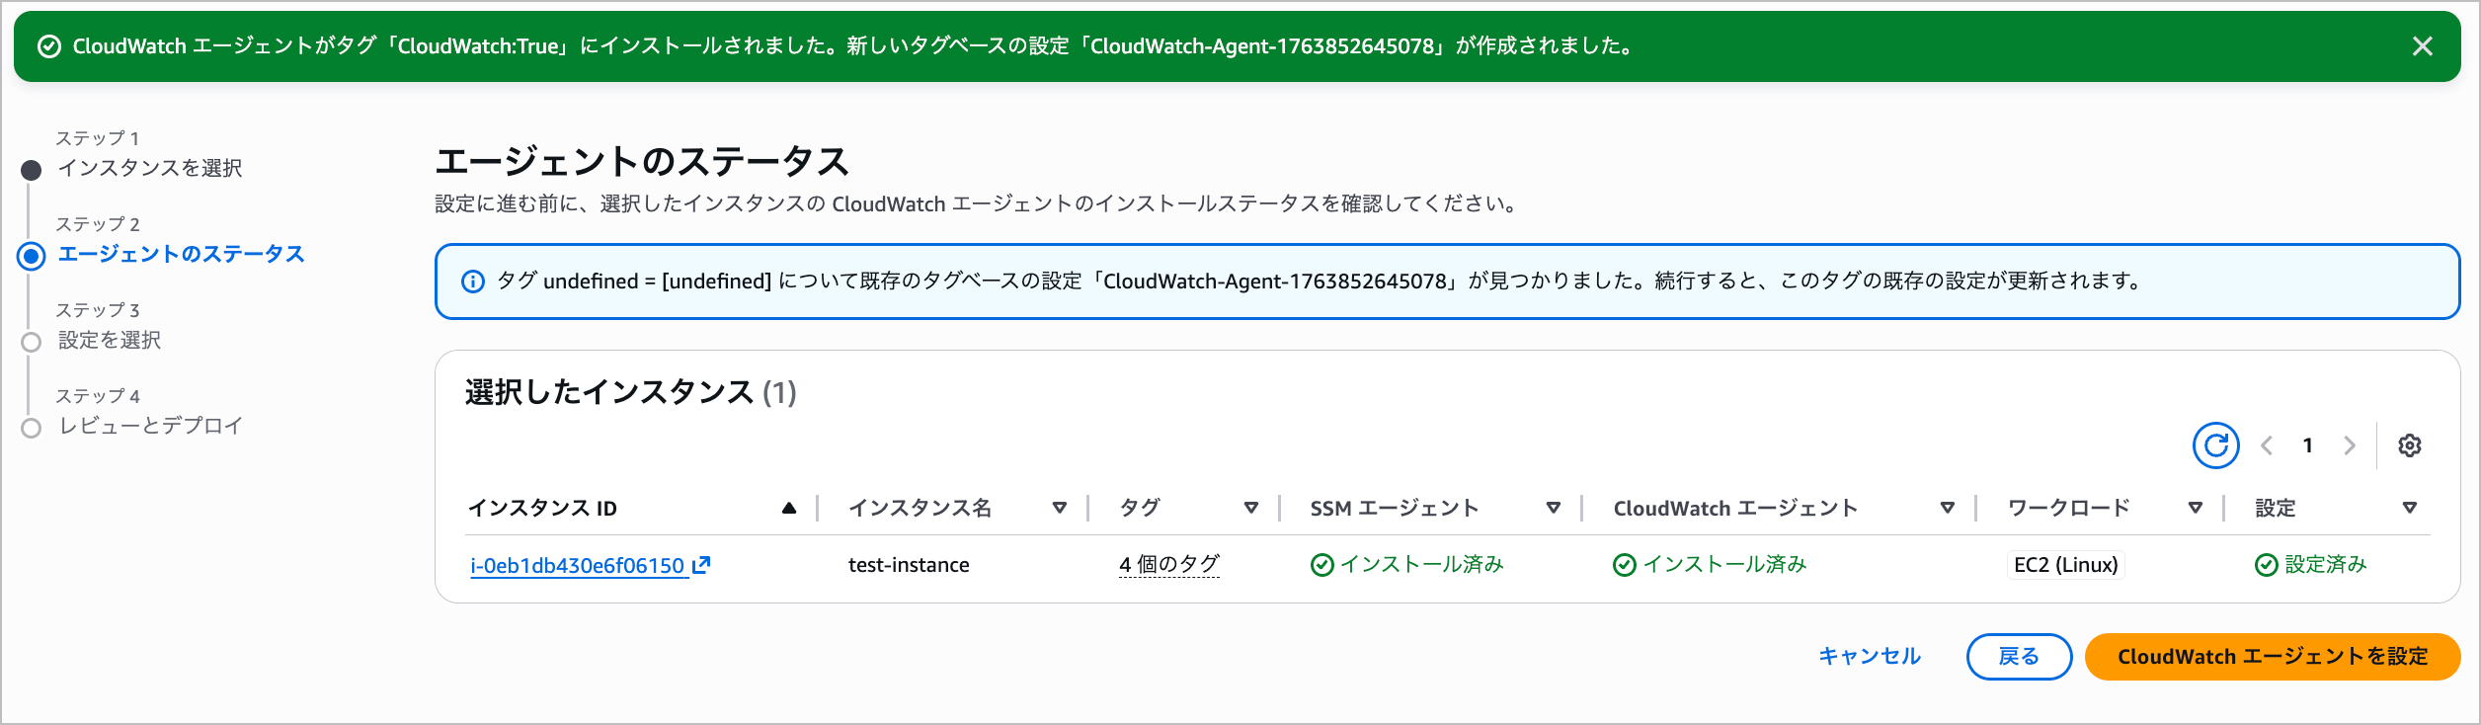
Task: Click the SSM agent installed check icon
Action: 1321,565
